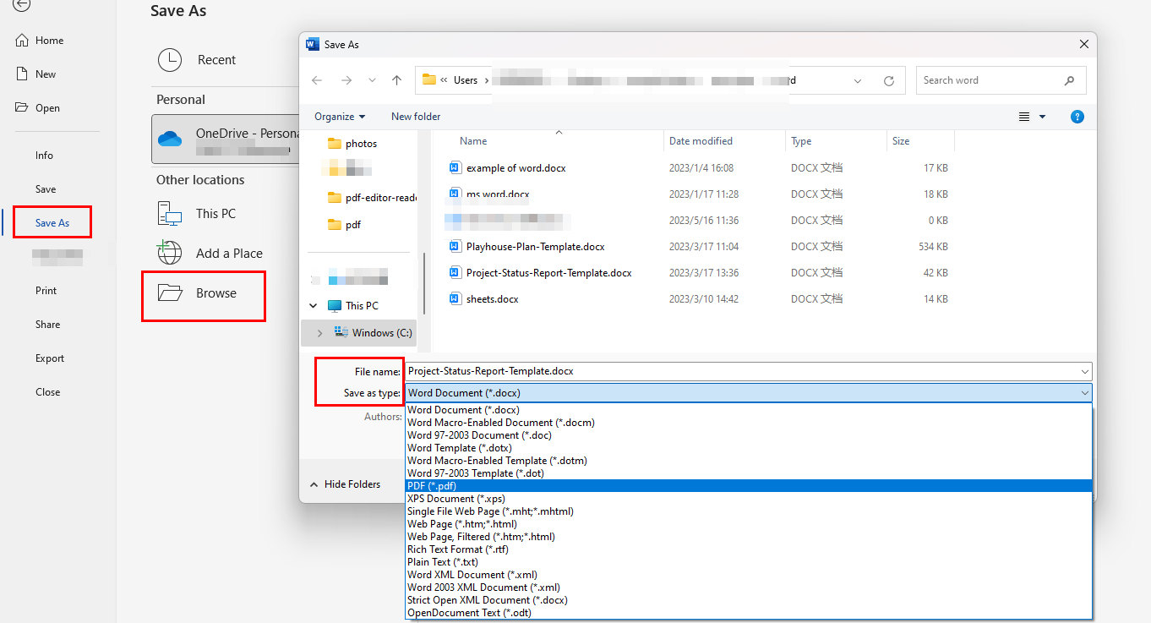
Task: Select the Playhouse-Plan-Template.docx file
Action: point(535,247)
